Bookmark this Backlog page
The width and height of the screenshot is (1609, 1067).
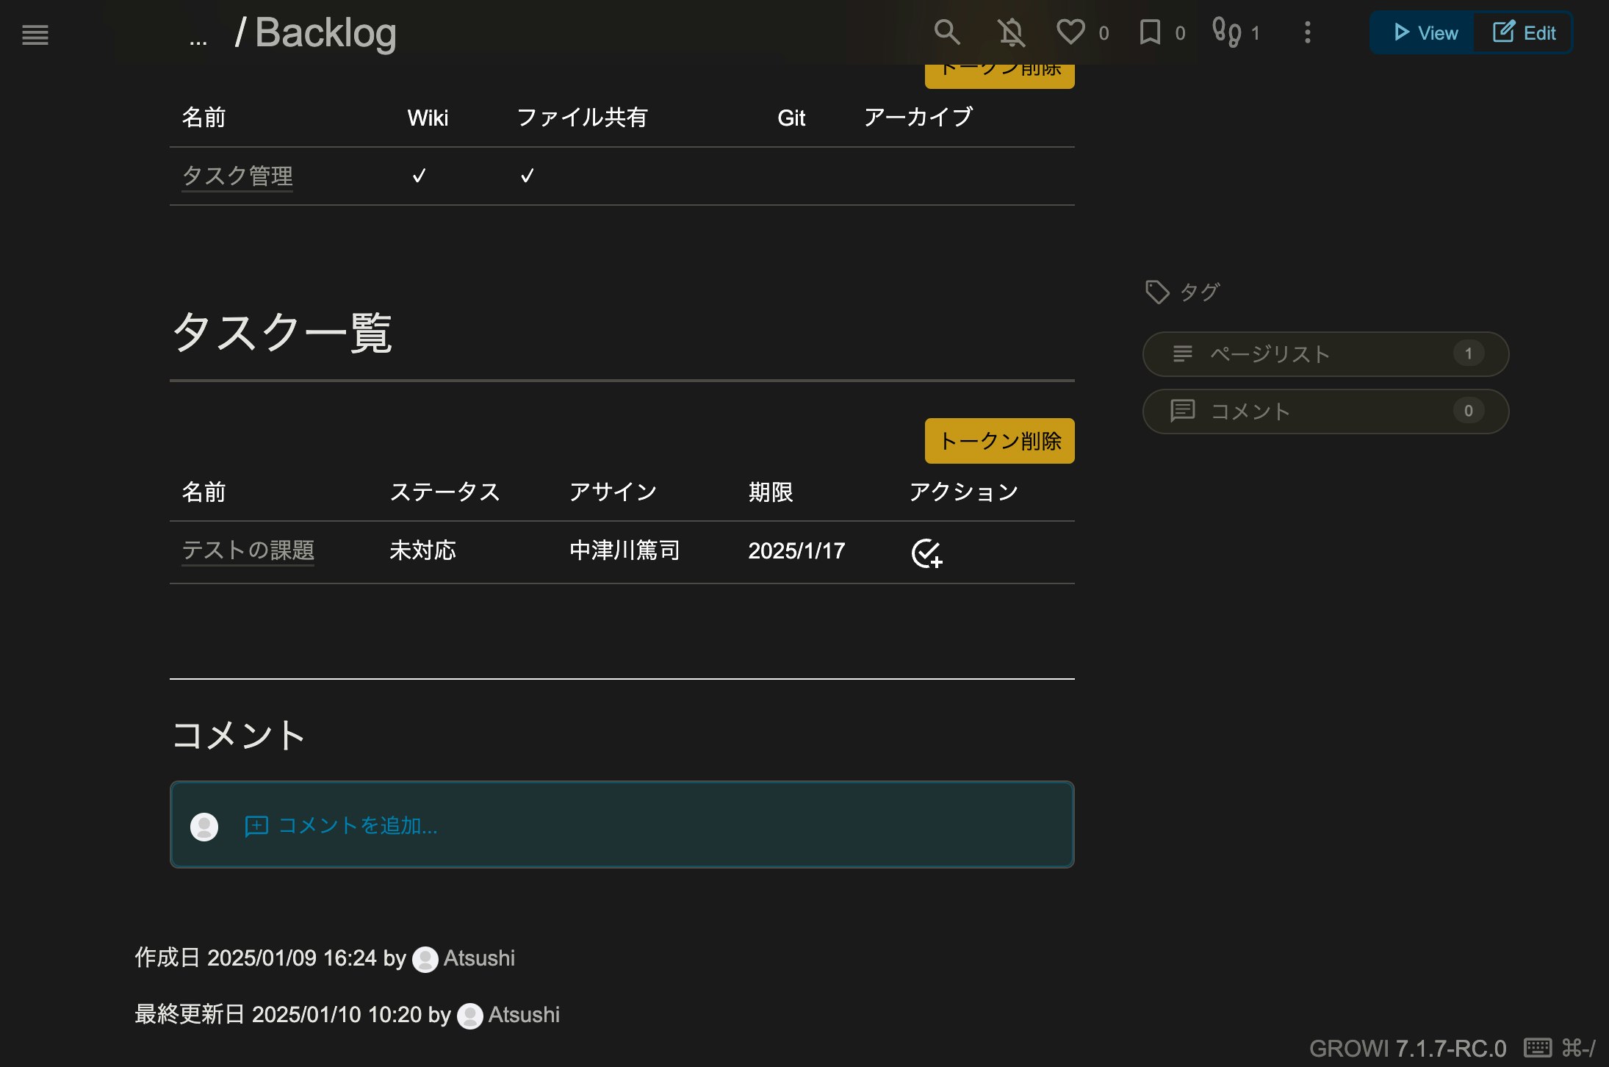pyautogui.click(x=1150, y=32)
